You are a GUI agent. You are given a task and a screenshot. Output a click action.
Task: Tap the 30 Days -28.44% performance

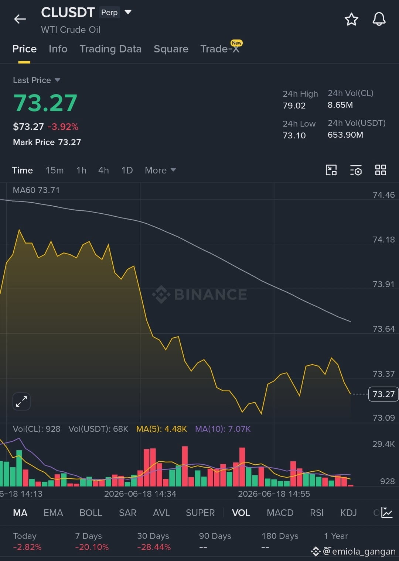pyautogui.click(x=154, y=541)
